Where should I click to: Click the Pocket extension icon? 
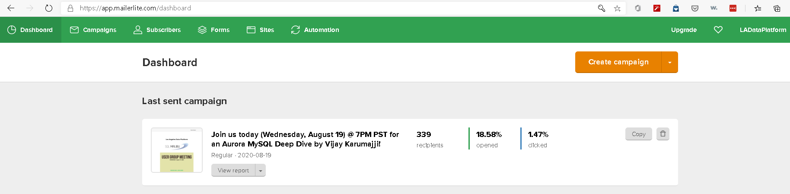click(x=695, y=8)
